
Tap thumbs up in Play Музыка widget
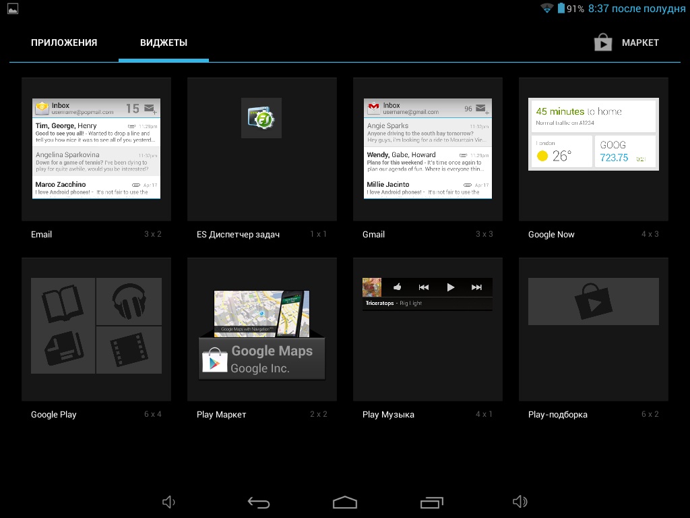click(x=397, y=287)
